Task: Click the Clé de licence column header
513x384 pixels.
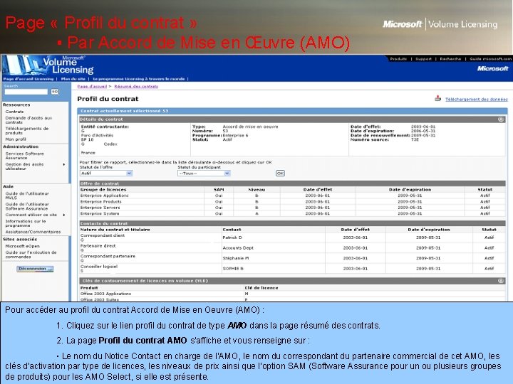Action: 261,288
